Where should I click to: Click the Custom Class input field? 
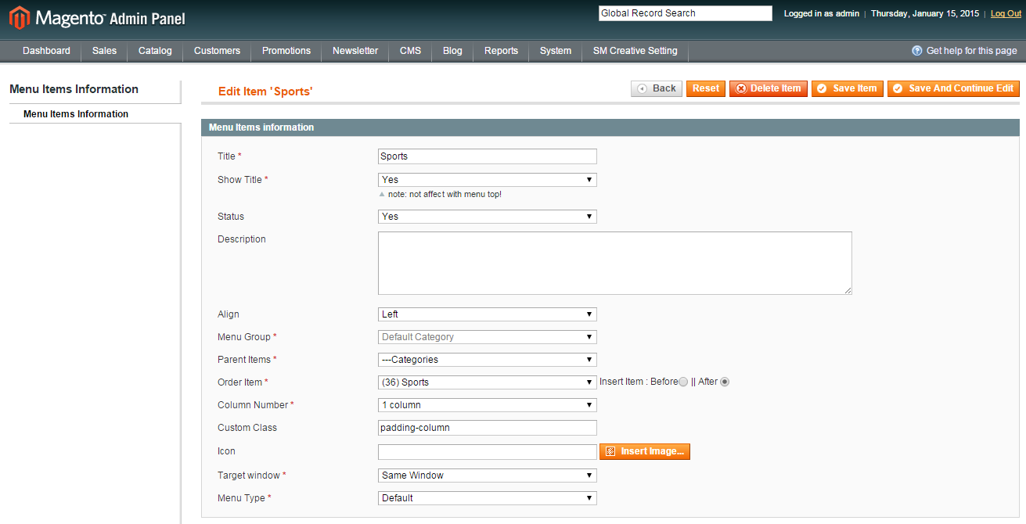488,428
